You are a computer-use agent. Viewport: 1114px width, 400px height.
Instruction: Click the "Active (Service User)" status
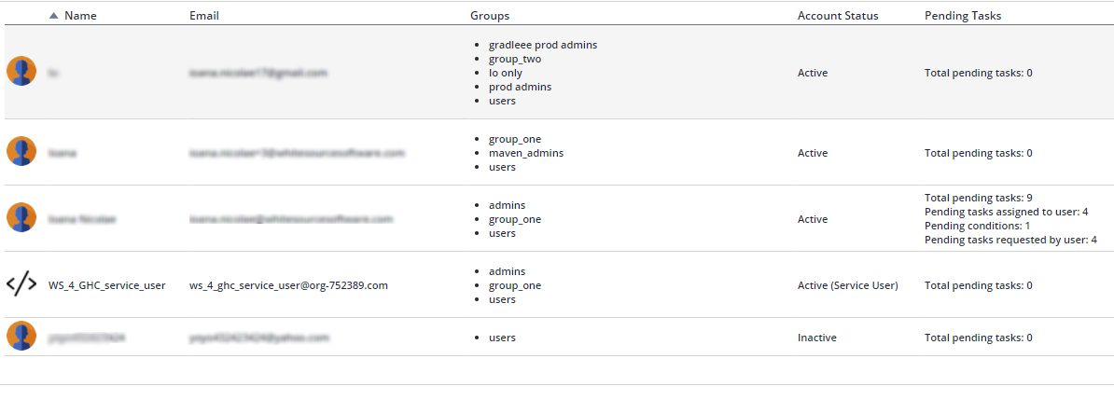point(847,285)
